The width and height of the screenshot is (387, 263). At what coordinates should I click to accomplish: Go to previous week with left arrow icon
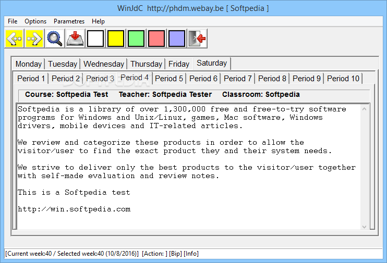point(15,39)
